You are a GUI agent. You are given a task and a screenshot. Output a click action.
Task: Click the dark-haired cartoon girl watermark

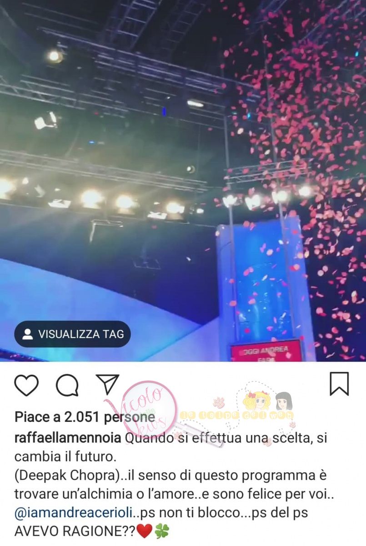click(x=284, y=400)
